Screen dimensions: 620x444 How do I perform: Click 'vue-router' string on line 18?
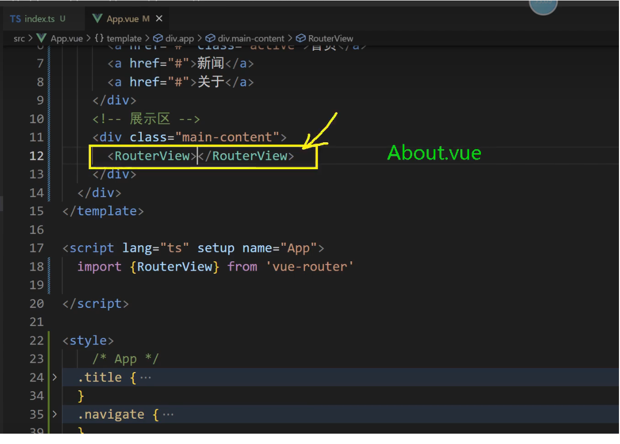coord(309,267)
